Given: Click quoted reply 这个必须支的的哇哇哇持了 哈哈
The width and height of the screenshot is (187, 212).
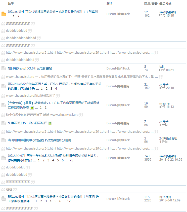Looking at the screenshot, I should tap(42, 115).
